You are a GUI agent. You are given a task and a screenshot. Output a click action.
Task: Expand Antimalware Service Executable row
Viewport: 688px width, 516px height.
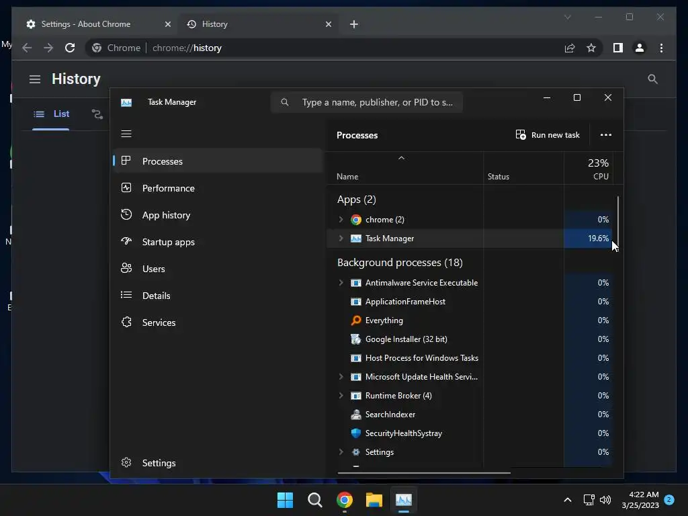341,283
